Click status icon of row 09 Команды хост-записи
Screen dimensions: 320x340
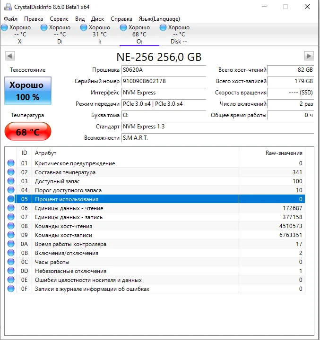pos(11,235)
